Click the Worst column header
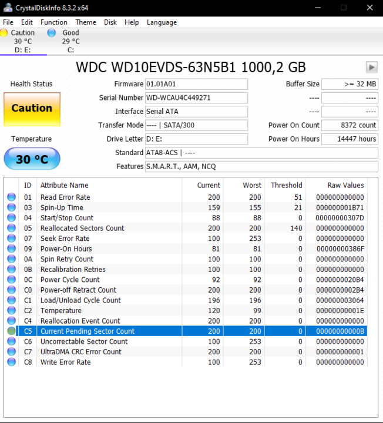Screen dimensions: 383x423 tap(252, 185)
